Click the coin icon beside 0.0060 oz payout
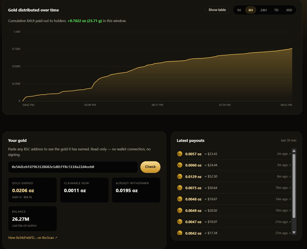Image resolution: width=307 pixels, height=249 pixels. pos(180,165)
